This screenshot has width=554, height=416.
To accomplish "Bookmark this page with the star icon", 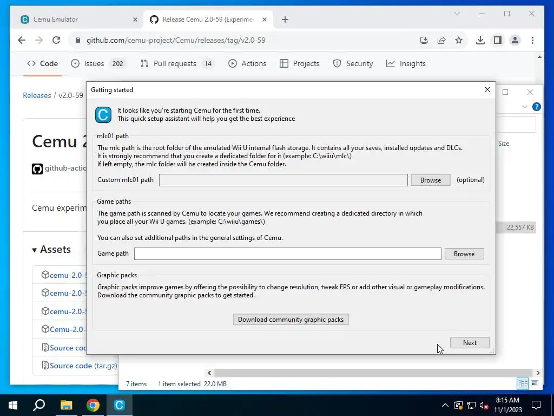I will 459,40.
